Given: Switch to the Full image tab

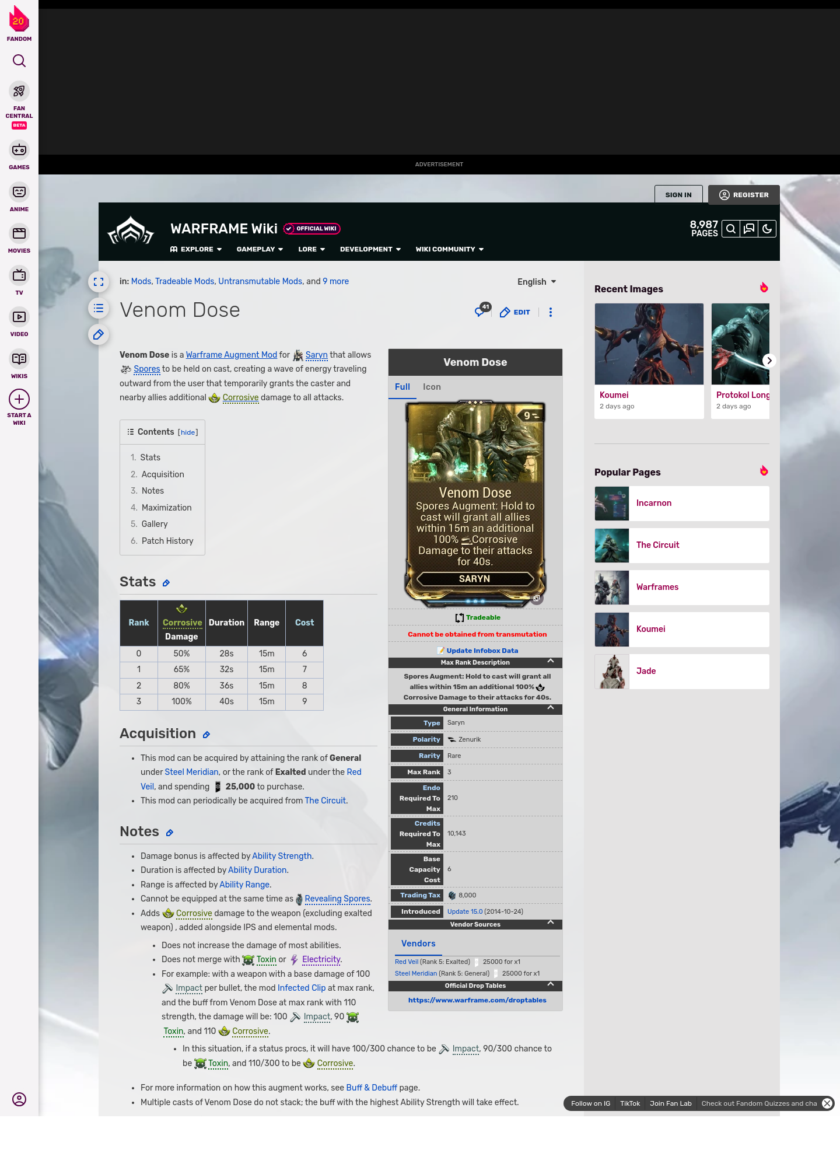Looking at the screenshot, I should point(402,387).
